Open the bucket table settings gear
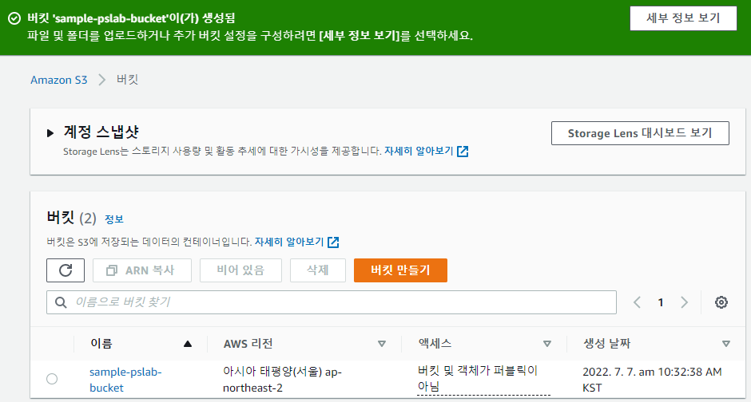The width and height of the screenshot is (751, 402). [x=721, y=302]
